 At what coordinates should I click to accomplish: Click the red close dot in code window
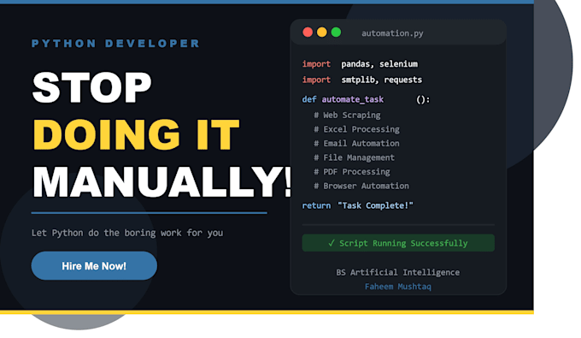point(308,33)
